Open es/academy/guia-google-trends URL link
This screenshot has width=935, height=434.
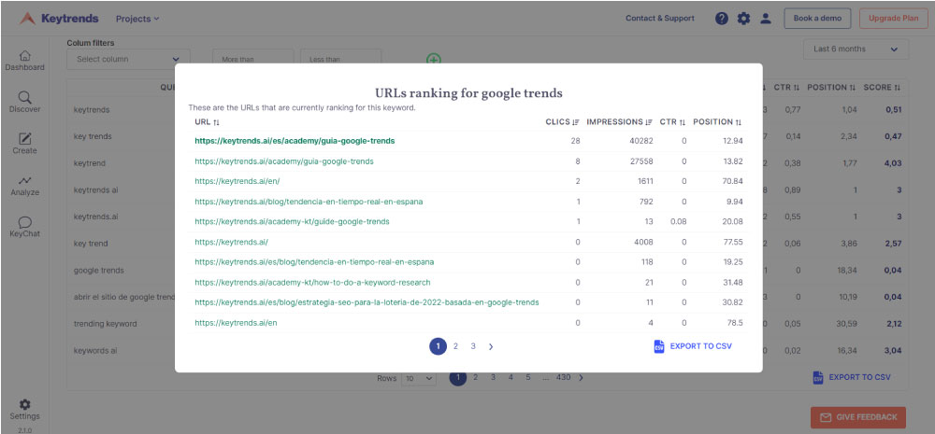[295, 141]
